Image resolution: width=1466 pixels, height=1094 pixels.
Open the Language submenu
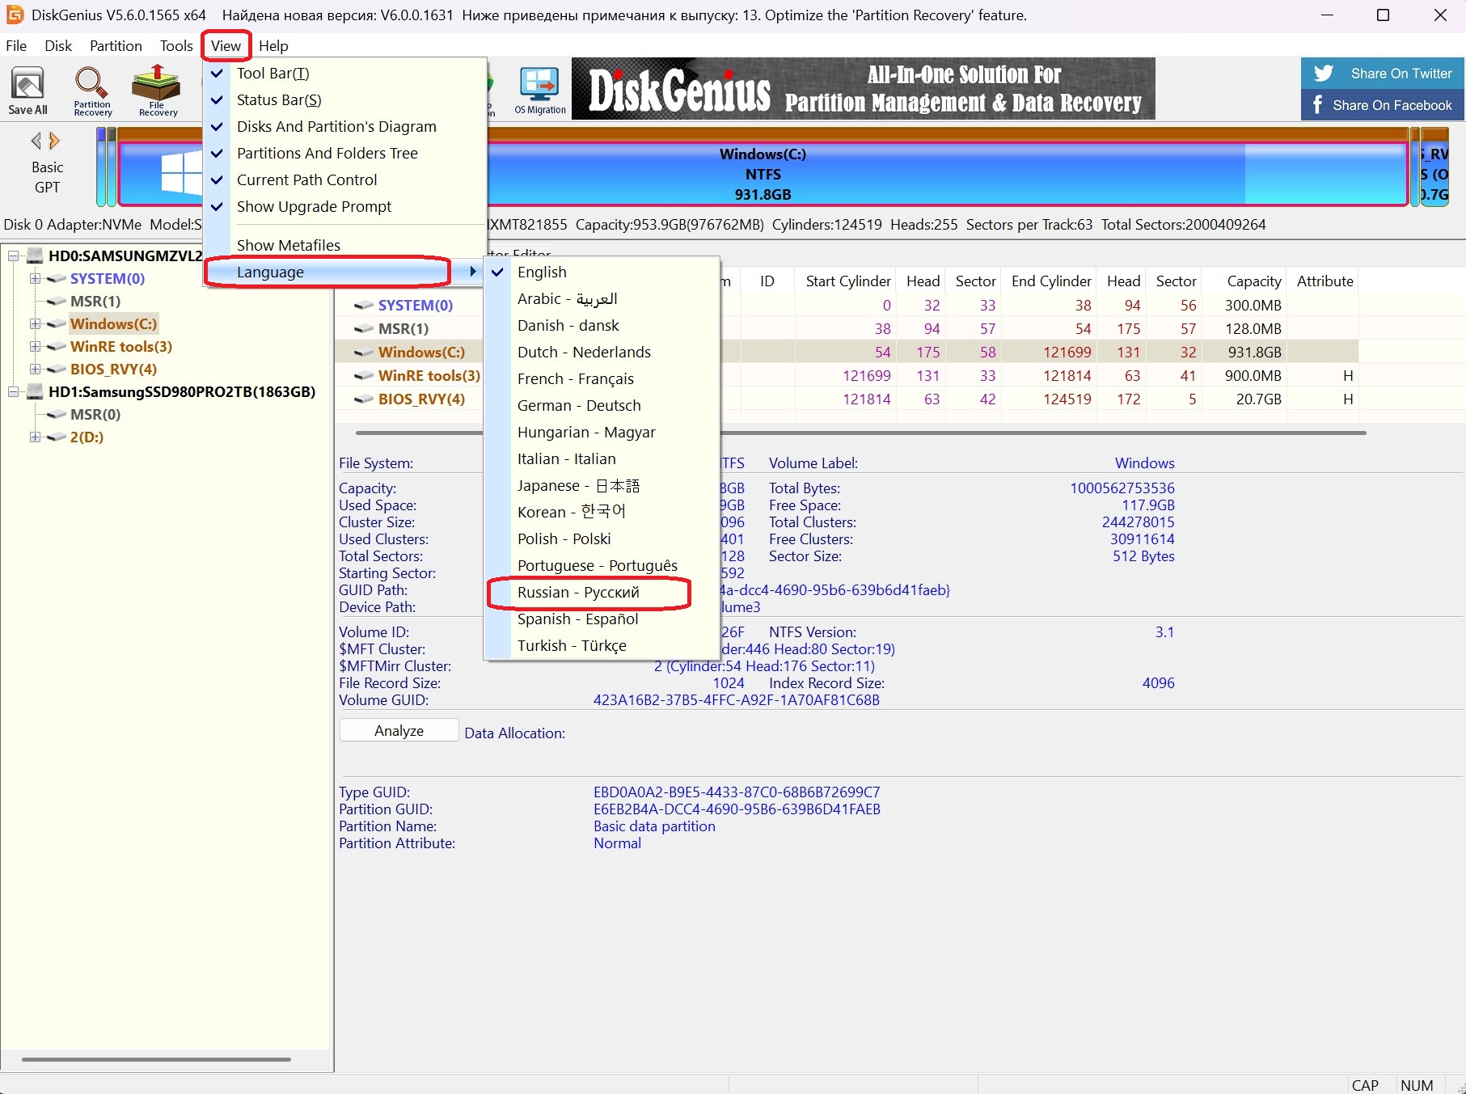point(345,272)
